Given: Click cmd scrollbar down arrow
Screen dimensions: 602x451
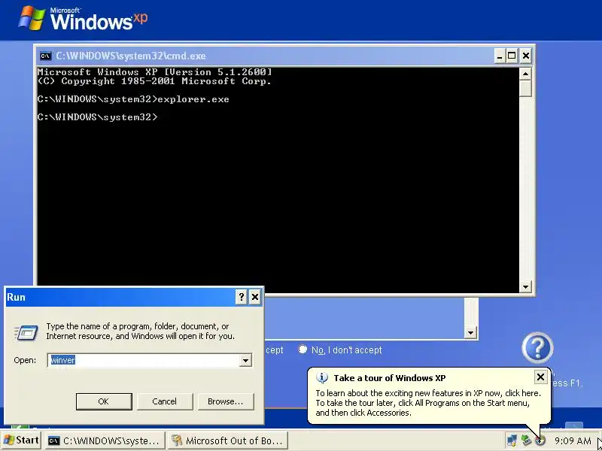Looking at the screenshot, I should pyautogui.click(x=525, y=286).
